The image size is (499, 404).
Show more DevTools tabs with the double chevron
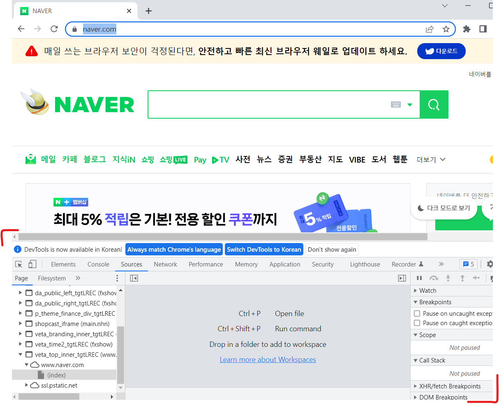point(441,264)
